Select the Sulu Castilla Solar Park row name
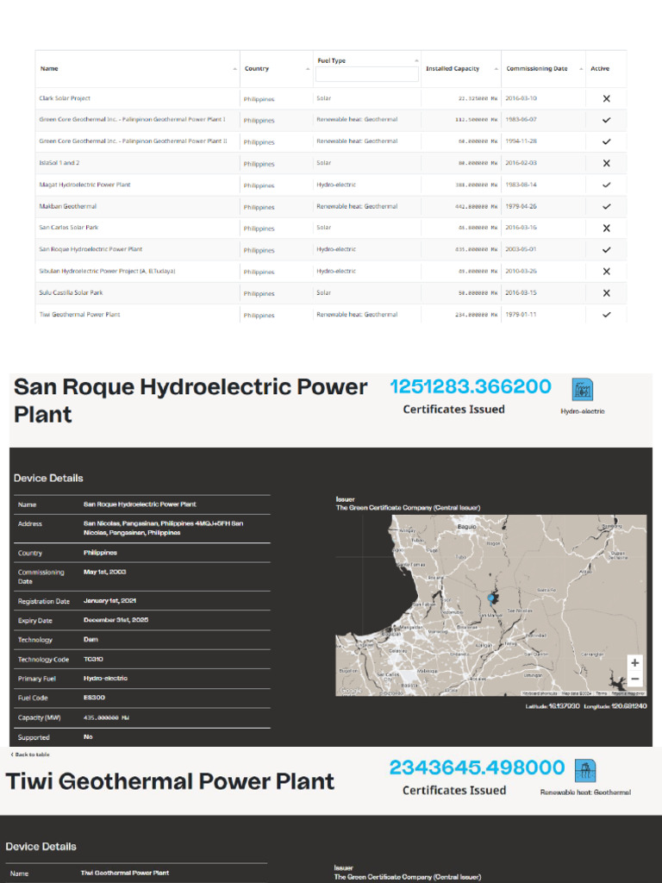The width and height of the screenshot is (662, 883). [71, 293]
